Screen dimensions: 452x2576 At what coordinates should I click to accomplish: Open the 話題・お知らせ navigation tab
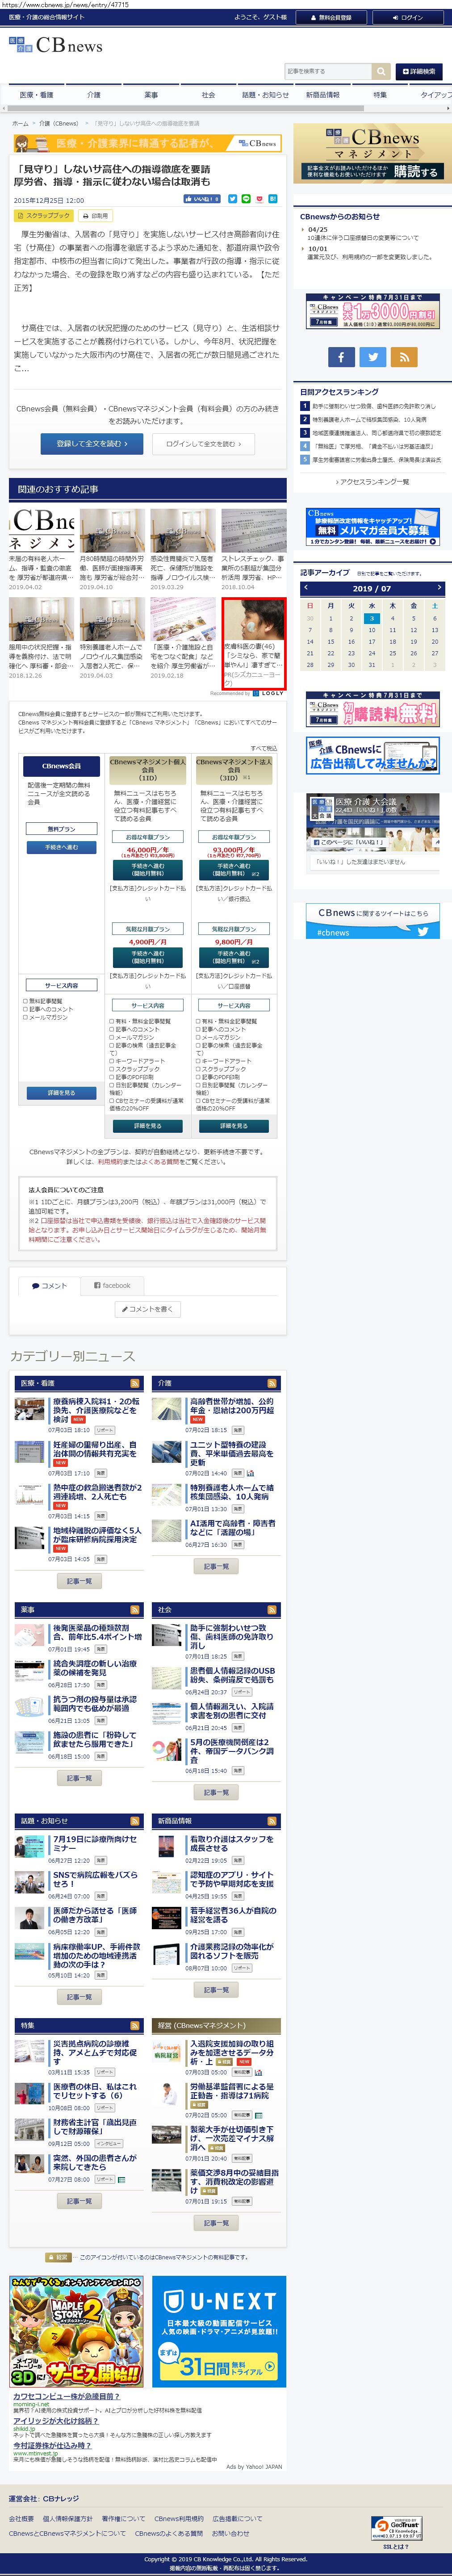click(265, 95)
